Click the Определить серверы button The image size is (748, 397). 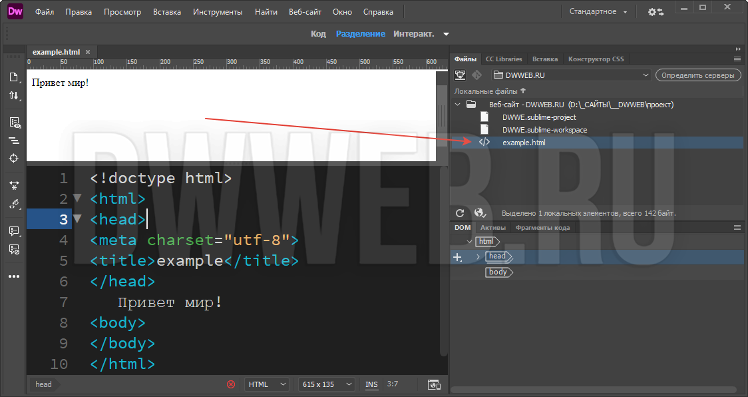pos(698,75)
